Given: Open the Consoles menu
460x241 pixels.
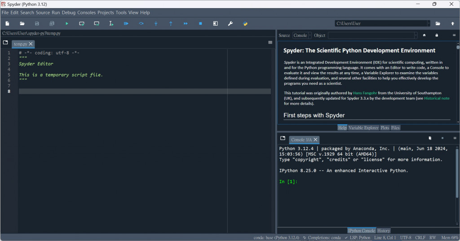Looking at the screenshot, I should coord(87,13).
